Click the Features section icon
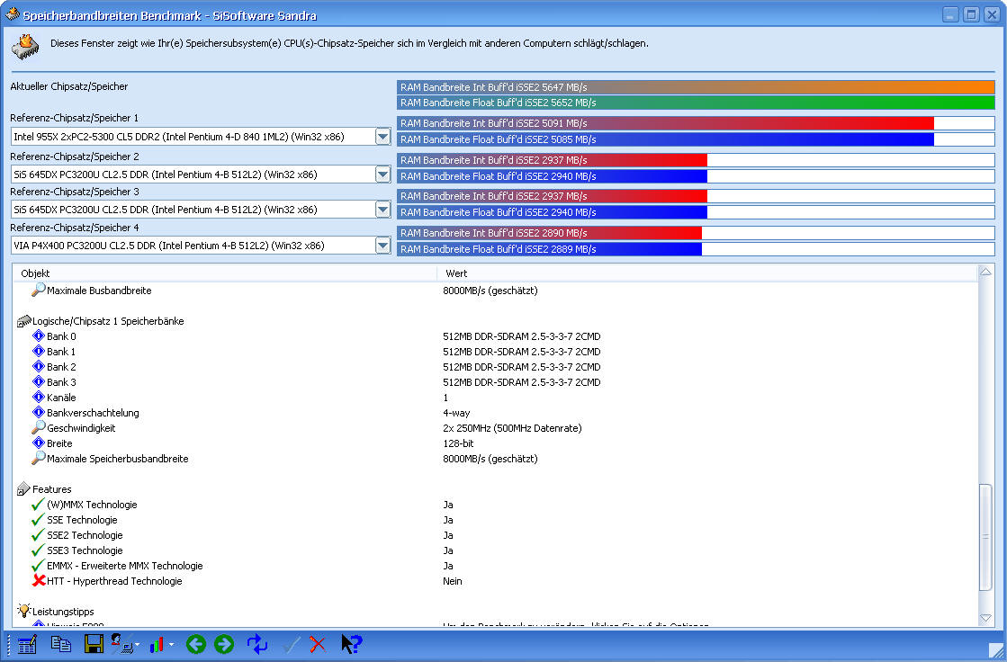This screenshot has width=1007, height=662. click(23, 488)
